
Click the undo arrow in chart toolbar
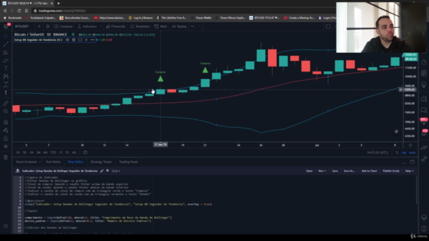coord(193,27)
